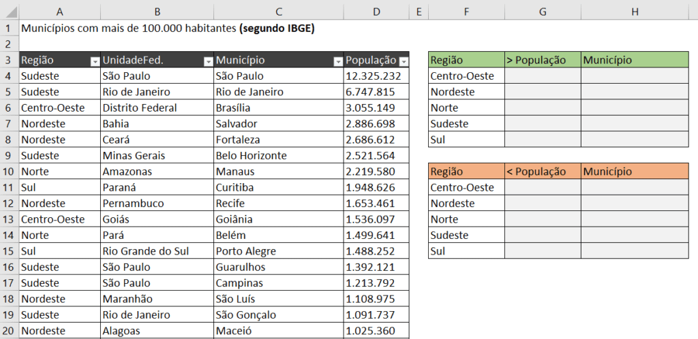Open the Município filter dropdown arrow
The width and height of the screenshot is (698, 339).
[338, 62]
